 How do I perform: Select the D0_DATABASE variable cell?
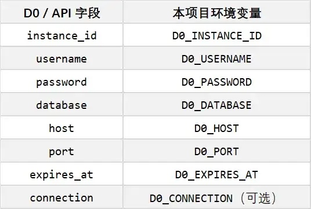(x=217, y=104)
